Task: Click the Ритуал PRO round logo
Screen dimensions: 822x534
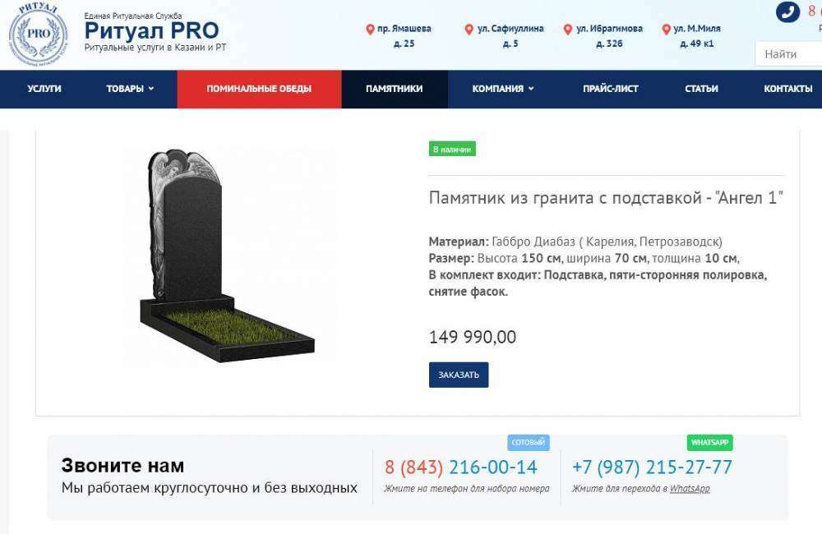Action: (x=39, y=34)
